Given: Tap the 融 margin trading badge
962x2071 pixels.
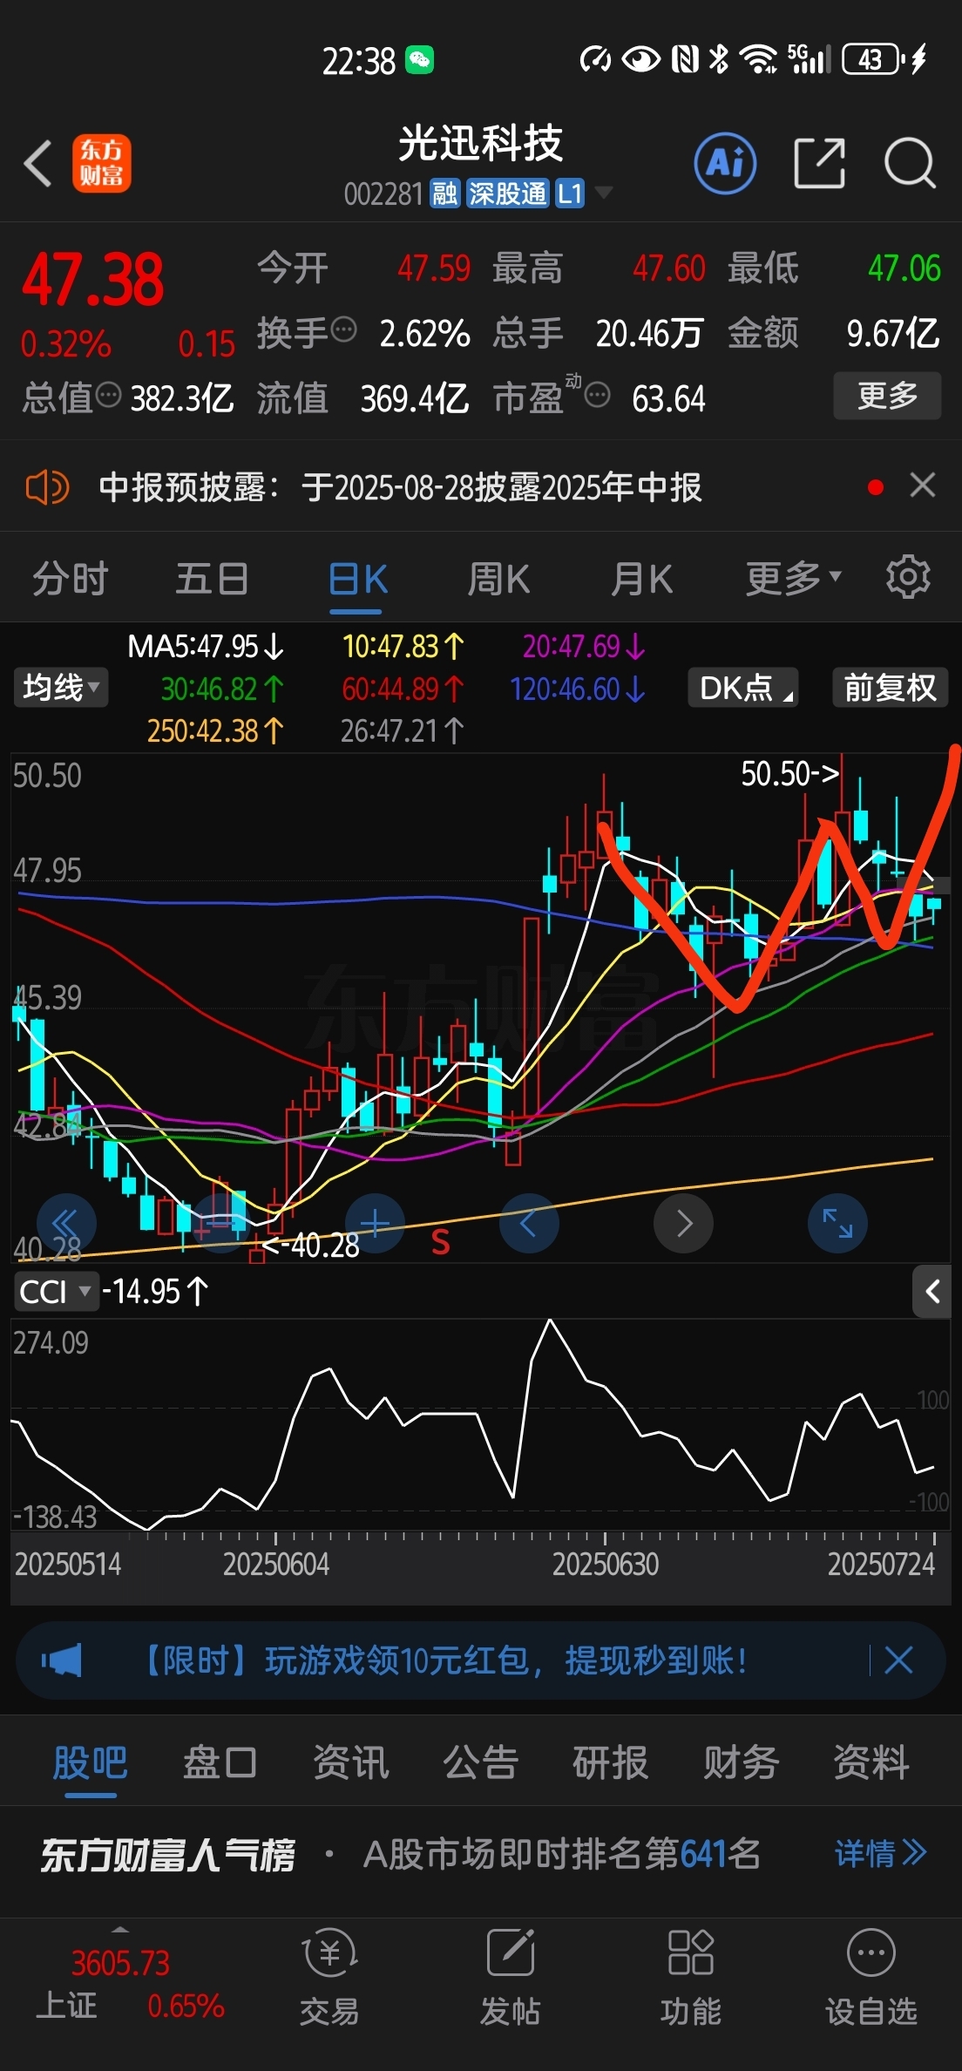Looking at the screenshot, I should 444,194.
